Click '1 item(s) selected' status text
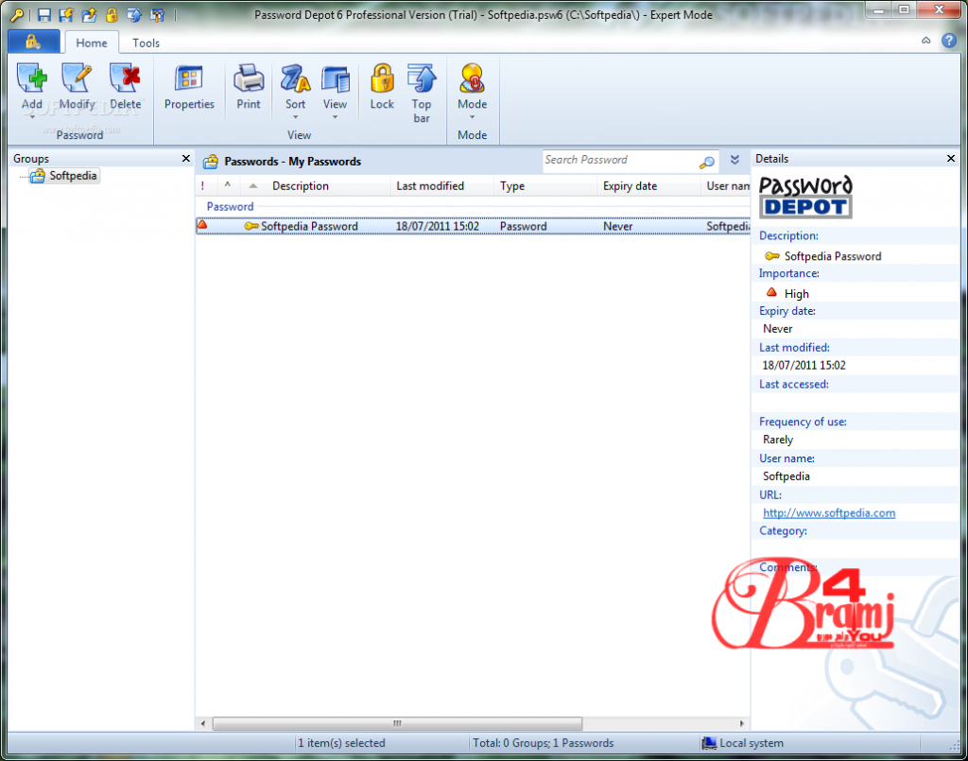Viewport: 968px width, 761px height. 341,743
